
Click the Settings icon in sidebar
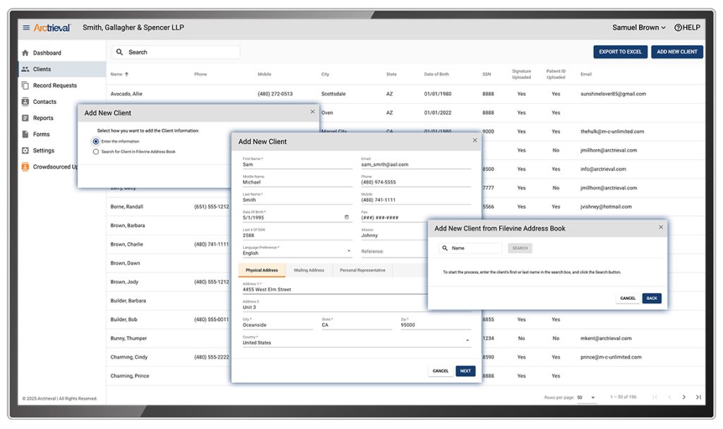tap(25, 150)
